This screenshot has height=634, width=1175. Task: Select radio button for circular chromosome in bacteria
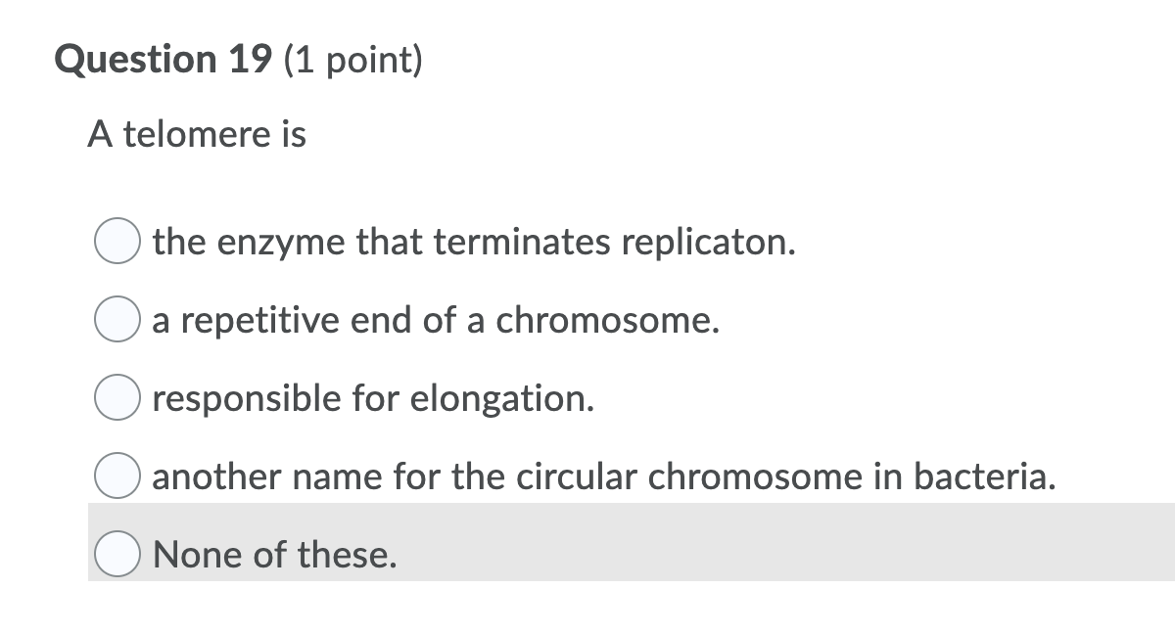click(117, 477)
